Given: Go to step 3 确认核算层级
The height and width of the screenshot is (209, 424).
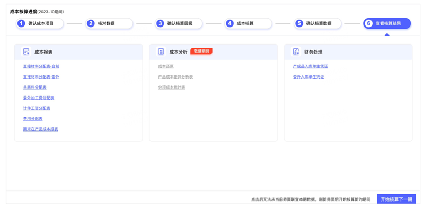Looking at the screenshot, I should [179, 23].
